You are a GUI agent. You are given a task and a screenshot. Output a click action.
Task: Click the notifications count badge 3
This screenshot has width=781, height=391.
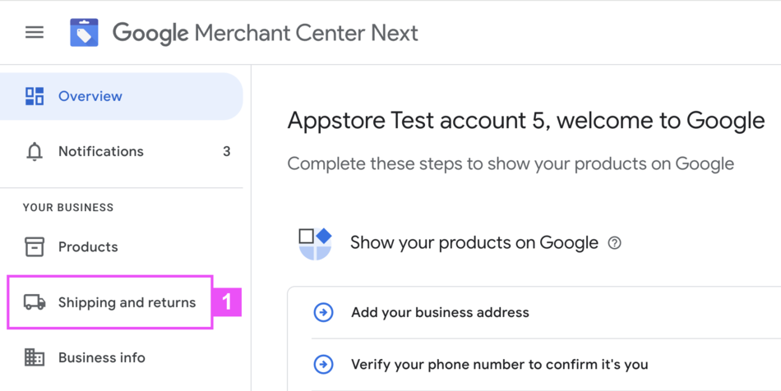(227, 152)
